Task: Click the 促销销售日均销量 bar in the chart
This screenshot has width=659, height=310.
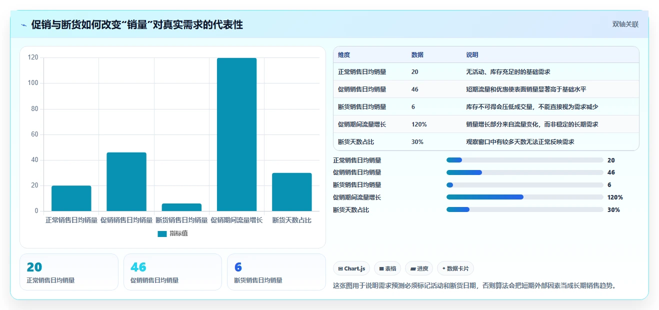Action: tap(126, 181)
